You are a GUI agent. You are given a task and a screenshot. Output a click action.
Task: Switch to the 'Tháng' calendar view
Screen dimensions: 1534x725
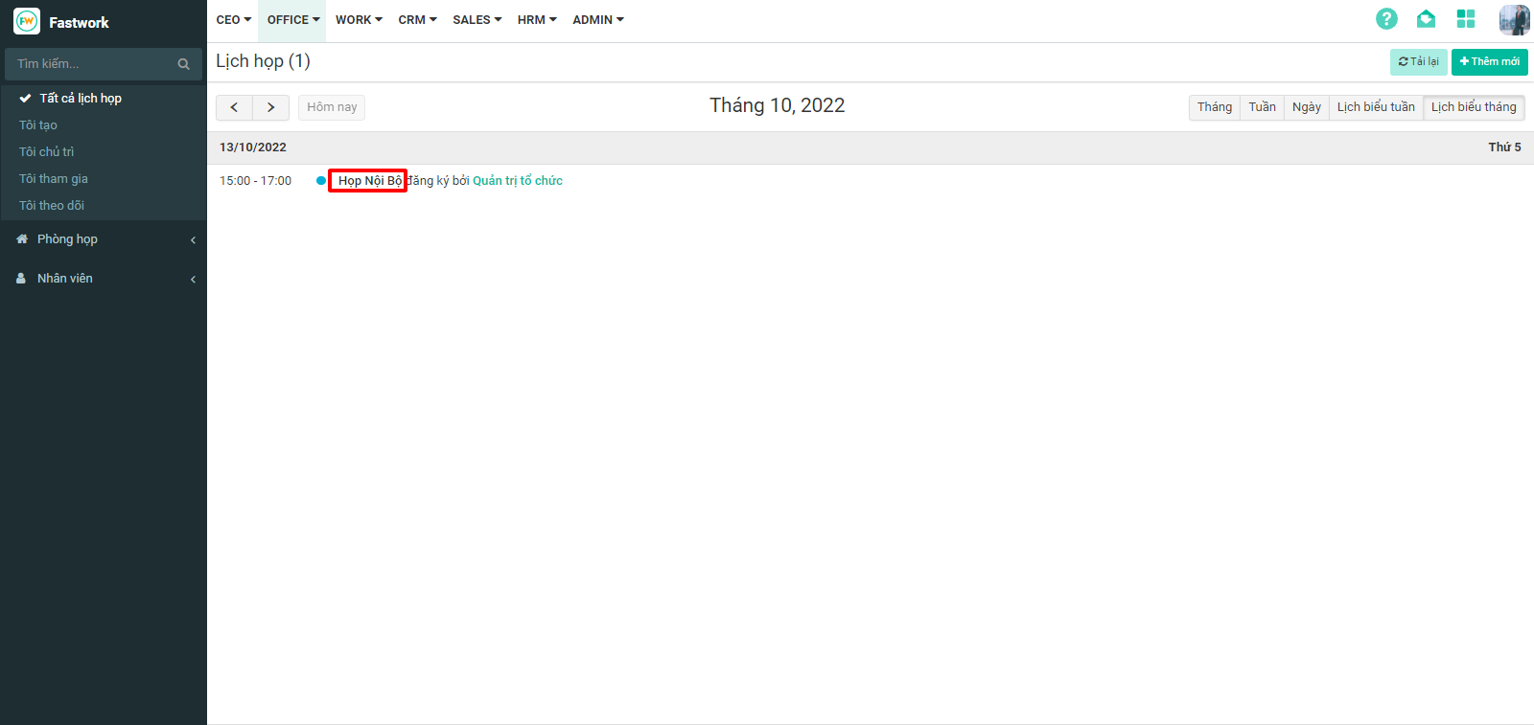pos(1214,107)
